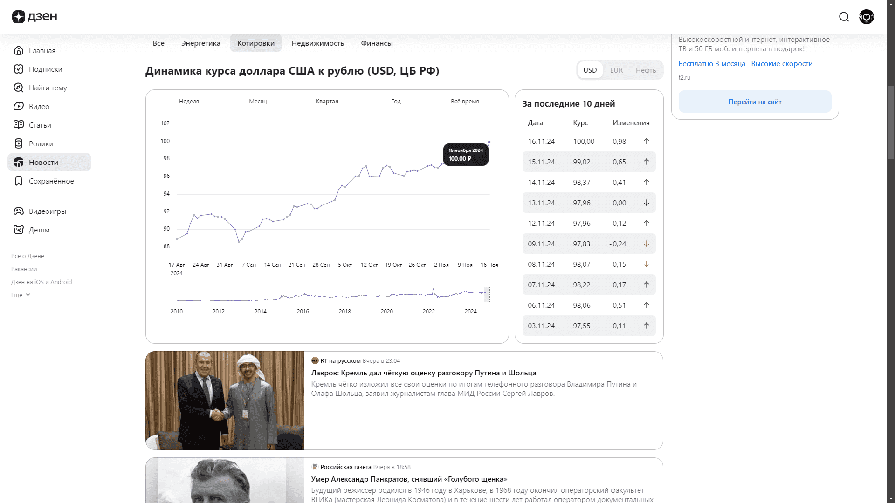Select the Всё время chart range
Image resolution: width=895 pixels, height=503 pixels.
pos(465,101)
